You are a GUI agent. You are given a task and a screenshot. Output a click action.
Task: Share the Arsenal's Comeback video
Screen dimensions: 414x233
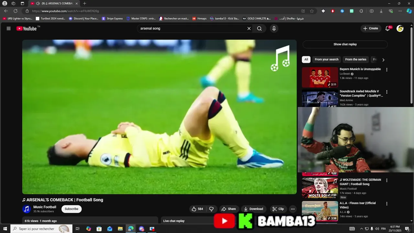(x=229, y=209)
